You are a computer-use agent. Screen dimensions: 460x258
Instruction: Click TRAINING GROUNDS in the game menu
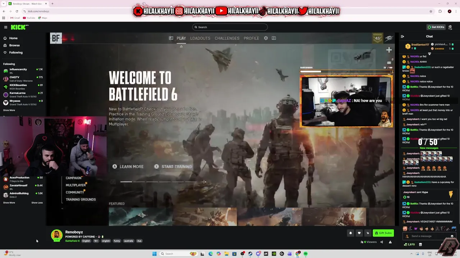point(80,200)
